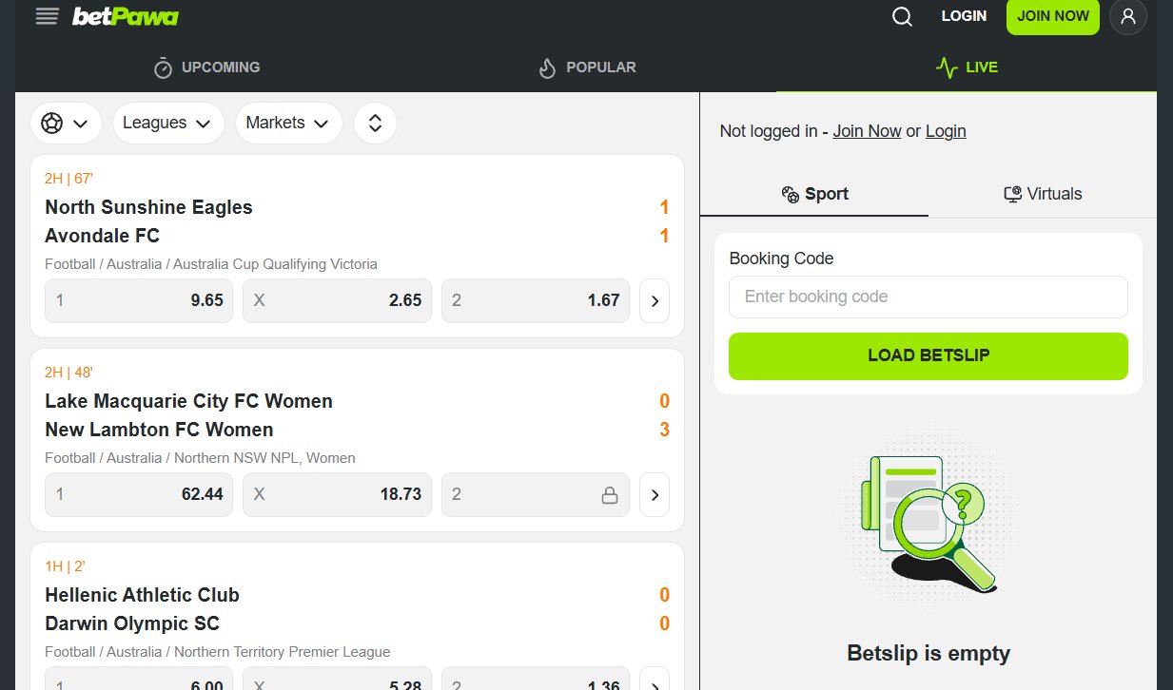Focus the Enter booking code field
The width and height of the screenshot is (1173, 690).
[x=929, y=297]
